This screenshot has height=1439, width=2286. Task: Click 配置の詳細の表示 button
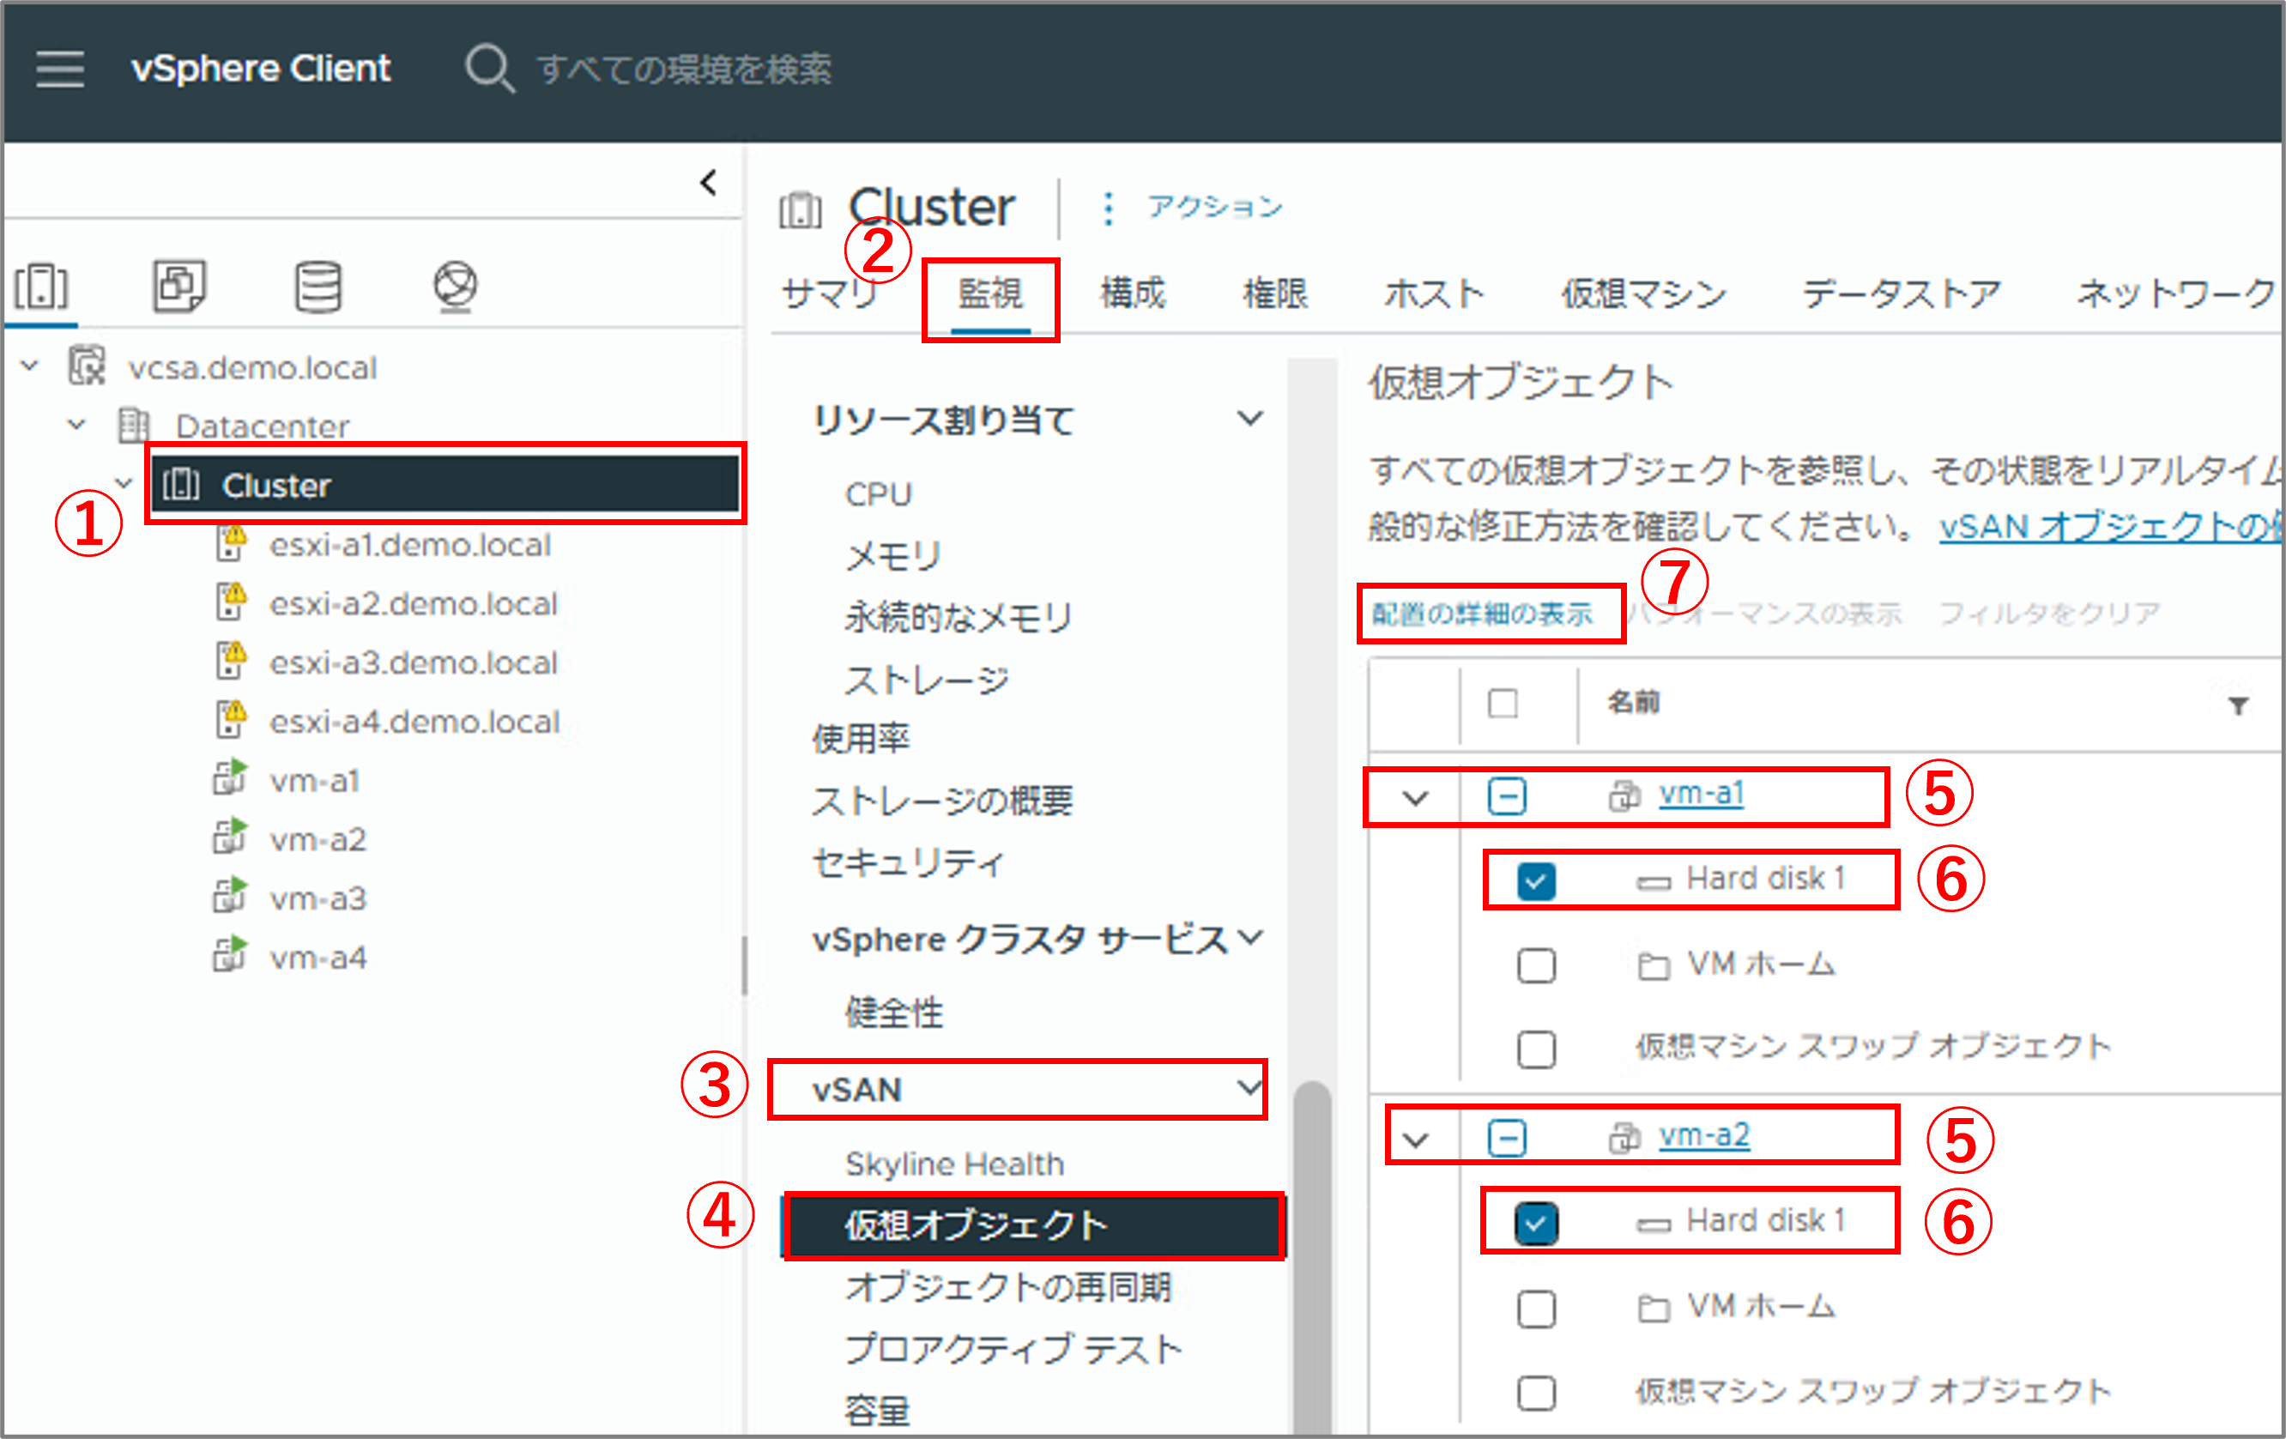point(1483,614)
